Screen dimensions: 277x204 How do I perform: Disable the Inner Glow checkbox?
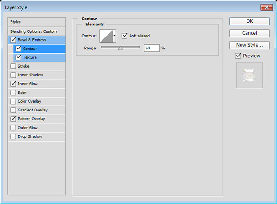(x=13, y=84)
